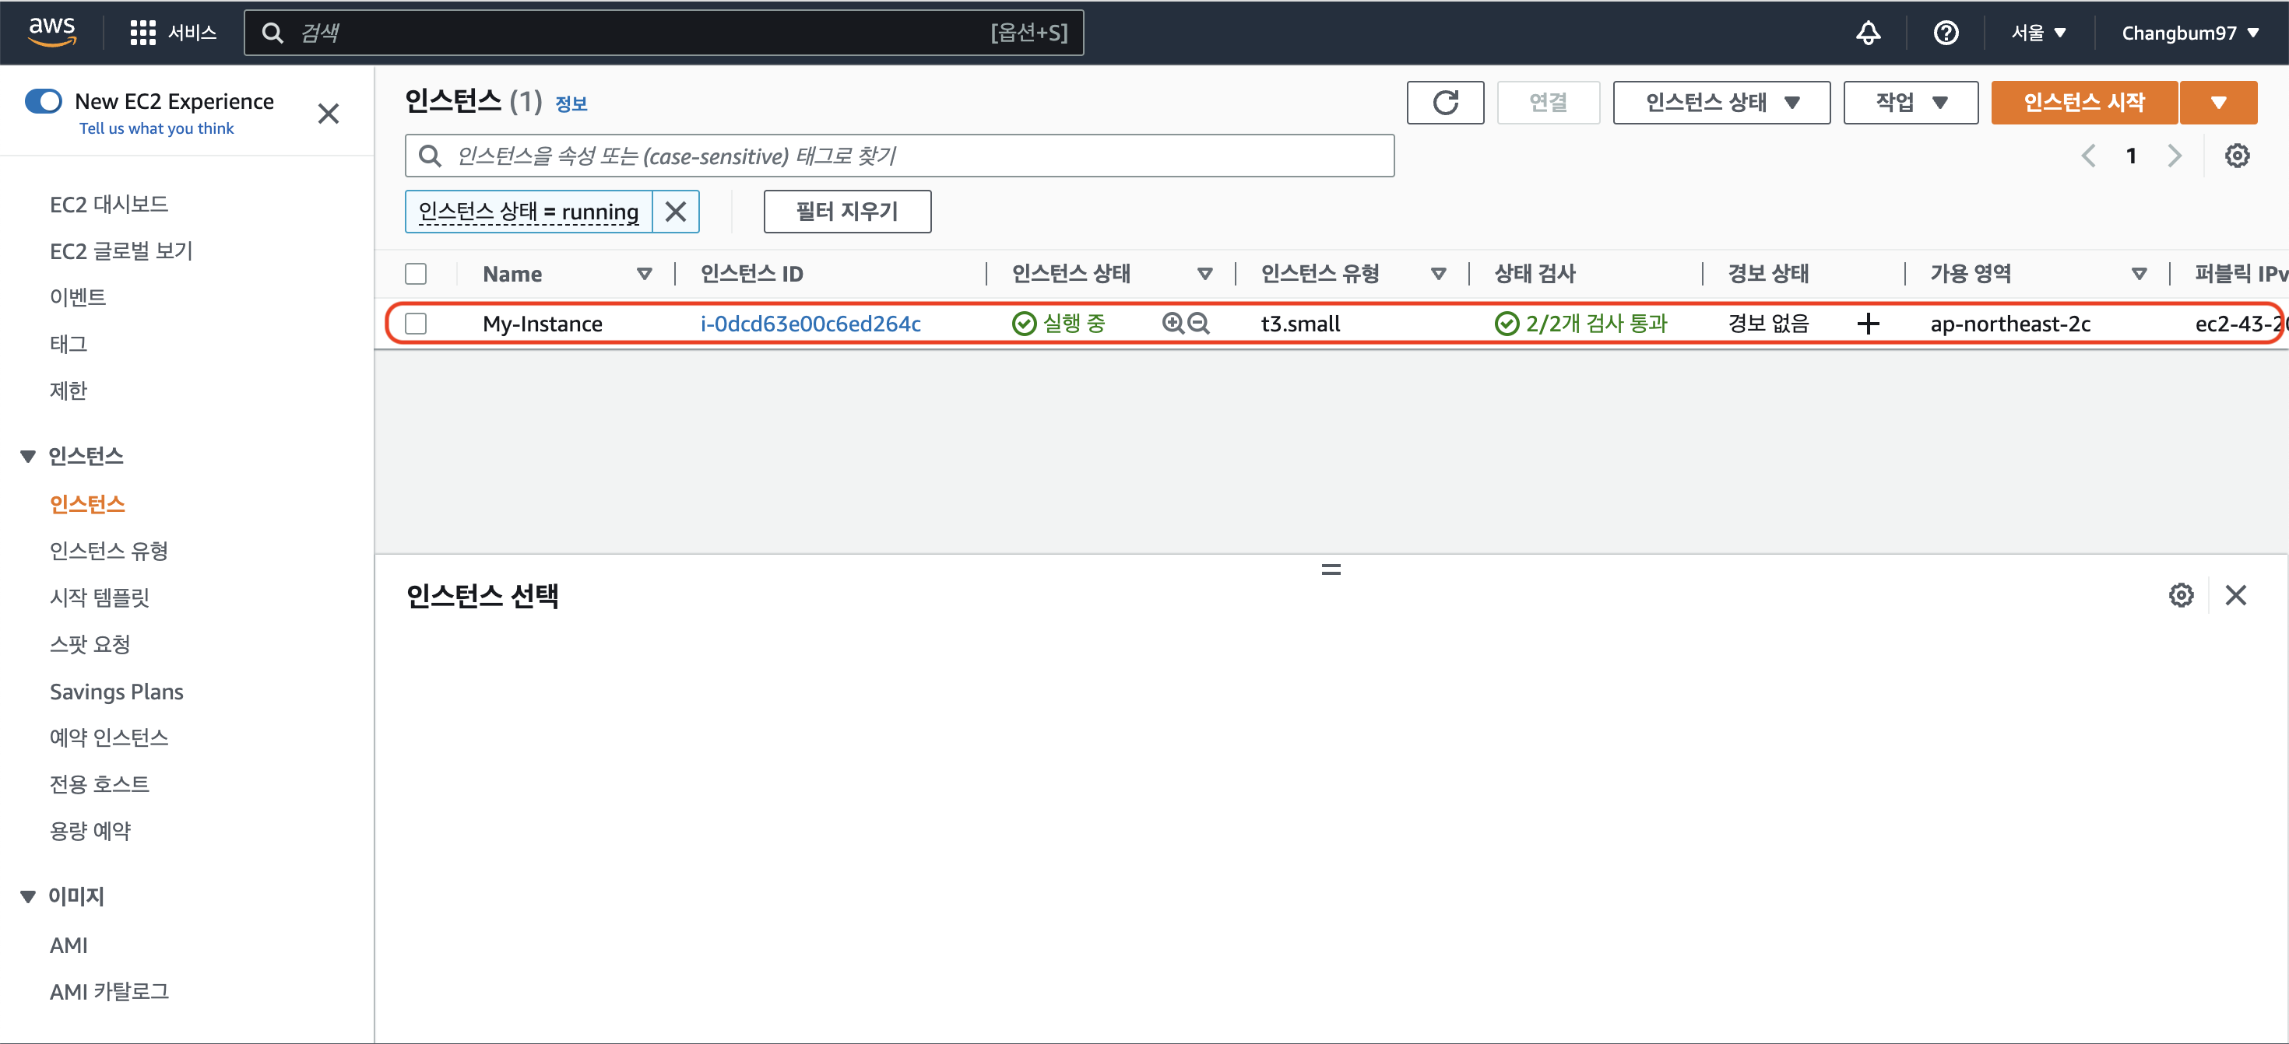Image resolution: width=2289 pixels, height=1044 pixels.
Task: Click zoom-out filter icon beside 실행 중
Action: pyautogui.click(x=1199, y=323)
